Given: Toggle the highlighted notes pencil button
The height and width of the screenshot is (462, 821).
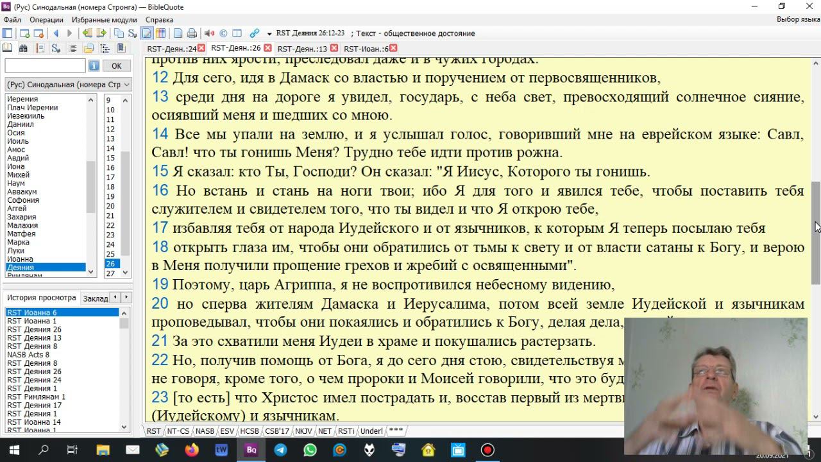Looking at the screenshot, I should pos(147,33).
